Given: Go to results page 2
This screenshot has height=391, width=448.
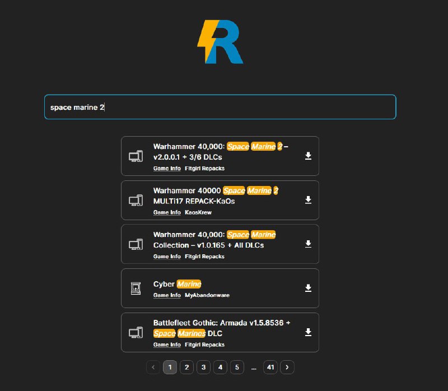Looking at the screenshot, I should [x=186, y=367].
